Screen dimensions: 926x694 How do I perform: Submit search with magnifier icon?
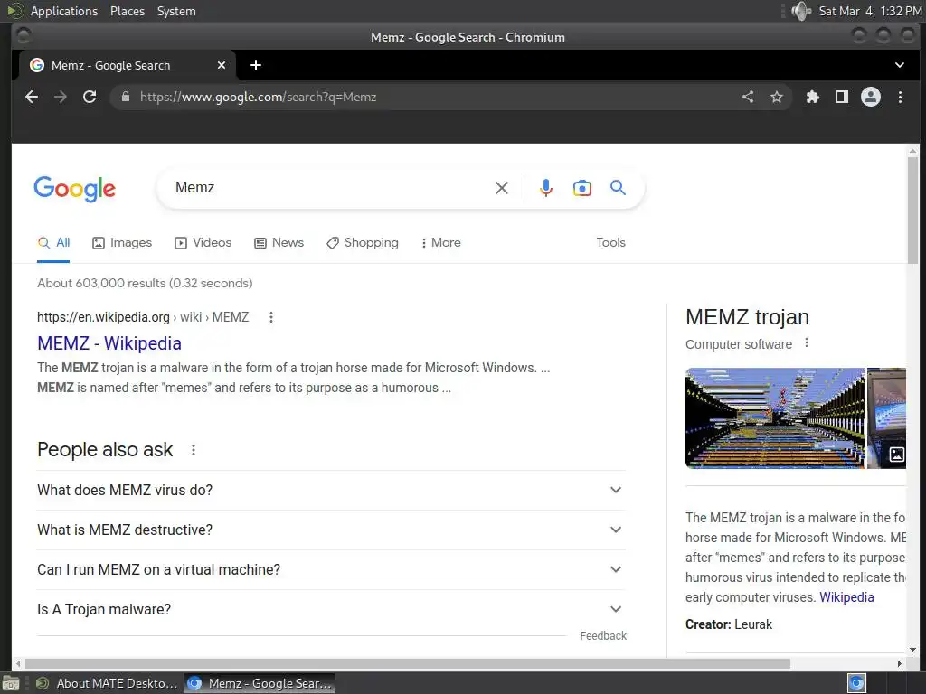click(618, 188)
